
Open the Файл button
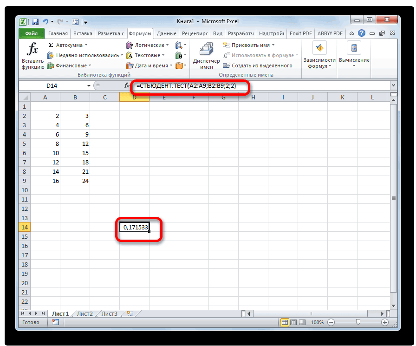point(31,33)
